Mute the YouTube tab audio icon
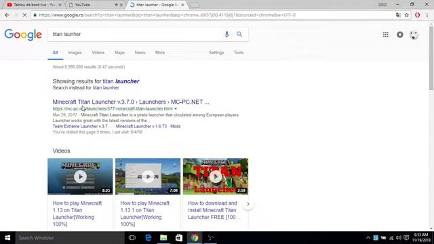Viewport: 434px width, 244px height. (x=116, y=5)
